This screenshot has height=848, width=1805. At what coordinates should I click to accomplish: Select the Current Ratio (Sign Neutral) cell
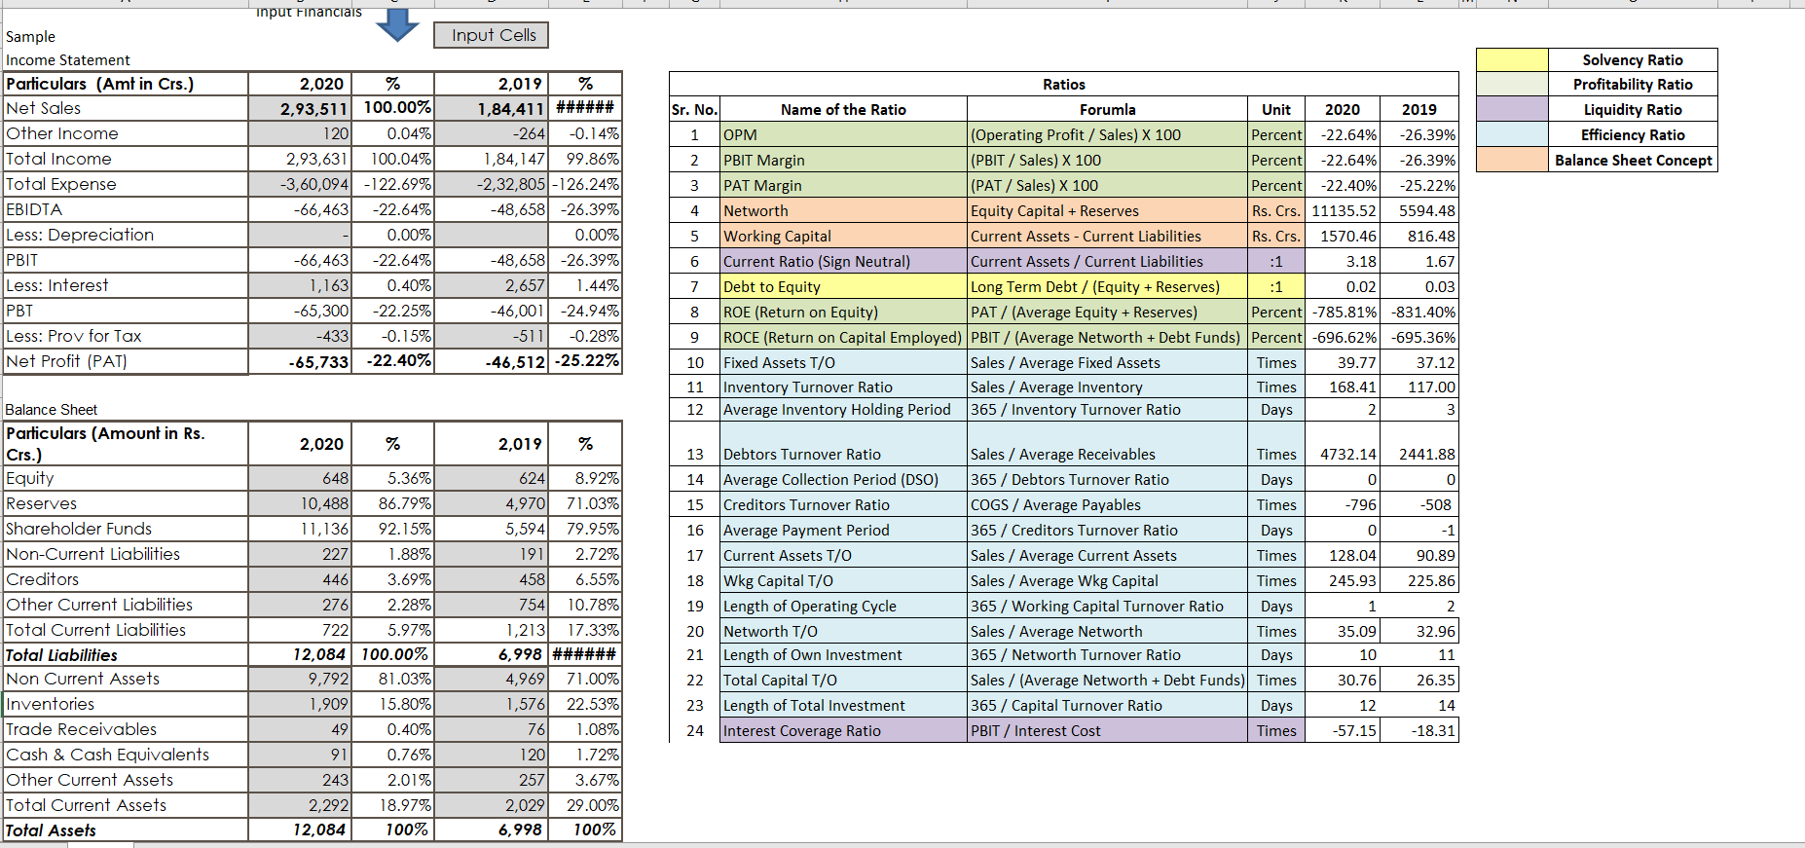[x=843, y=261]
